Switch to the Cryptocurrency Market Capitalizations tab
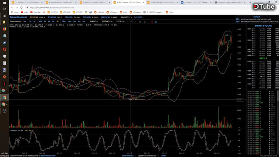 click(x=230, y=3)
